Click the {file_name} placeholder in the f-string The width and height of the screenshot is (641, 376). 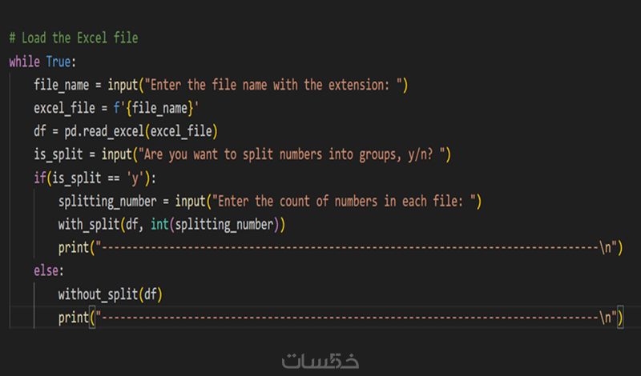159,108
